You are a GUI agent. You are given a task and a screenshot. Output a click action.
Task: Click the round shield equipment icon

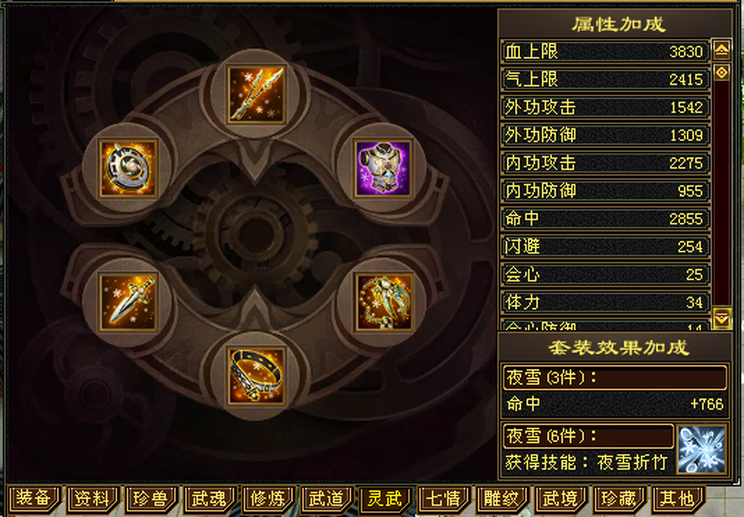click(129, 168)
